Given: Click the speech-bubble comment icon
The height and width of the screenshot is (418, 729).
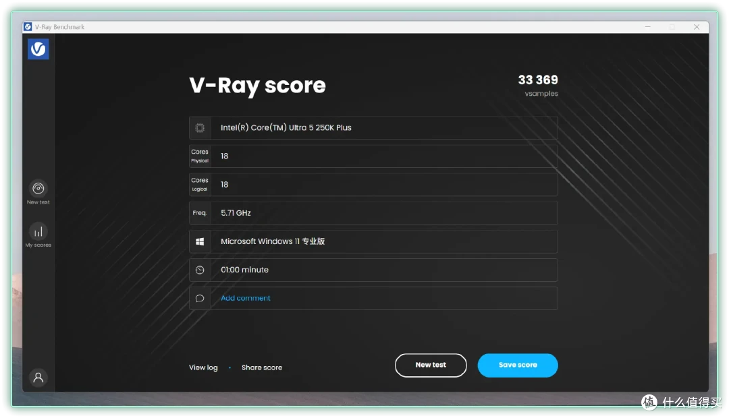Looking at the screenshot, I should [200, 298].
